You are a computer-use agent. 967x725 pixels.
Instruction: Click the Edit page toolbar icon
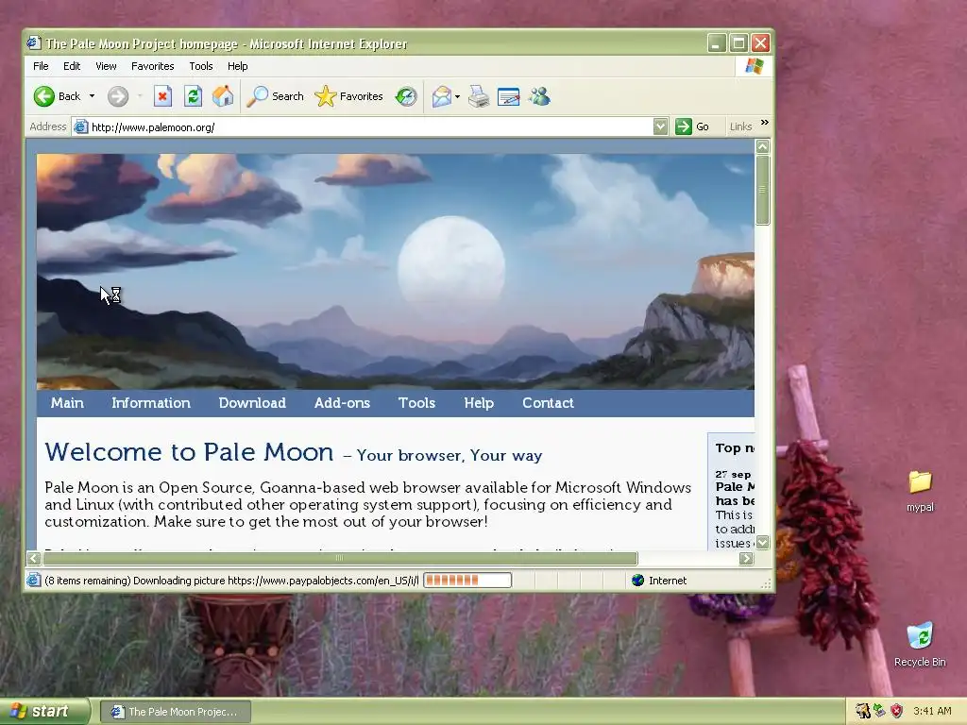tap(509, 97)
